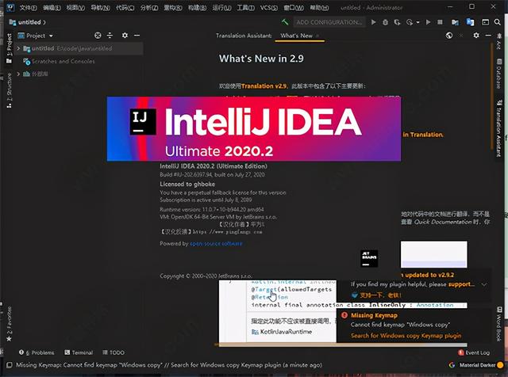Open the 视图(V) menu
The width and height of the screenshot is (508, 377).
point(75,7)
